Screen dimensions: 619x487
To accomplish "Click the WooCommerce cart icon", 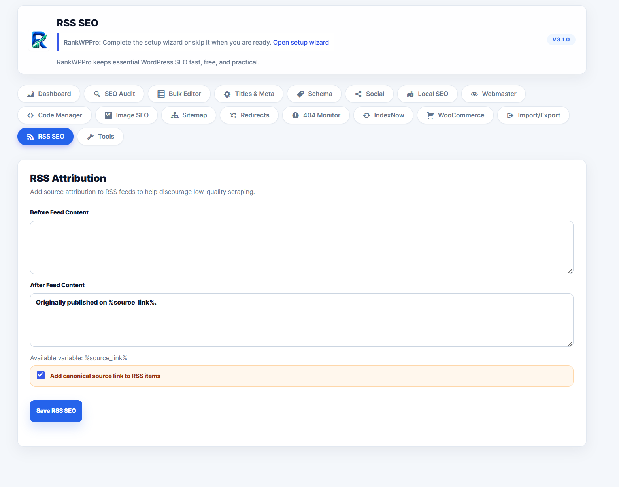I will pyautogui.click(x=430, y=115).
